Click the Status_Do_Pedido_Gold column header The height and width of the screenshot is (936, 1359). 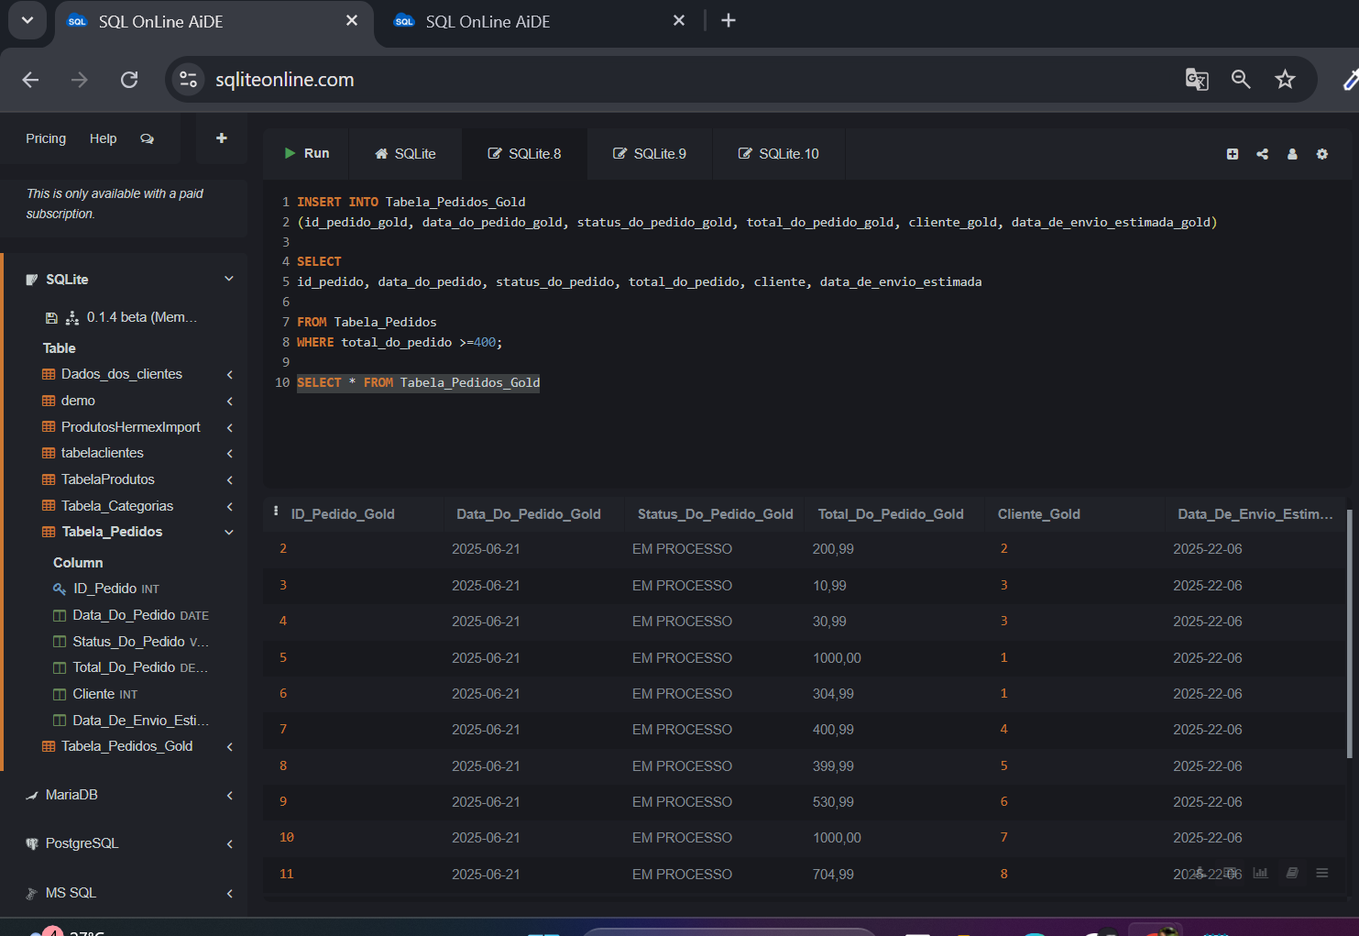click(715, 514)
